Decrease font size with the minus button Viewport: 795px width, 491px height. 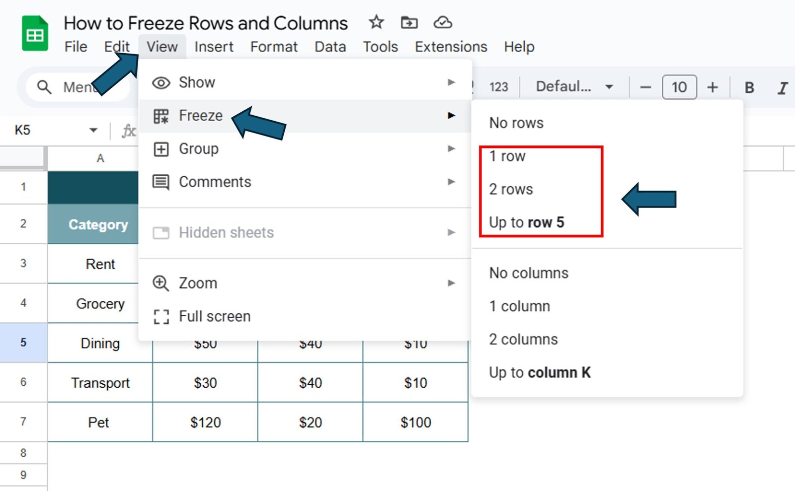tap(645, 87)
